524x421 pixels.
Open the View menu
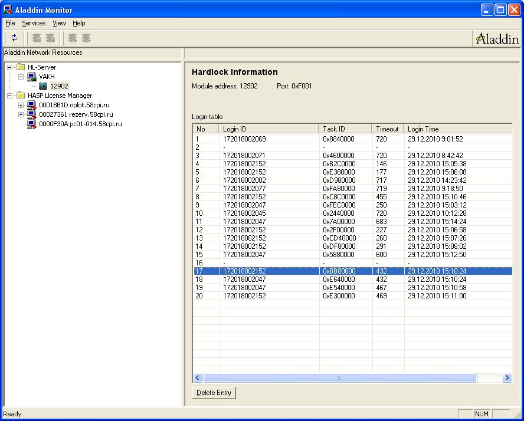59,23
